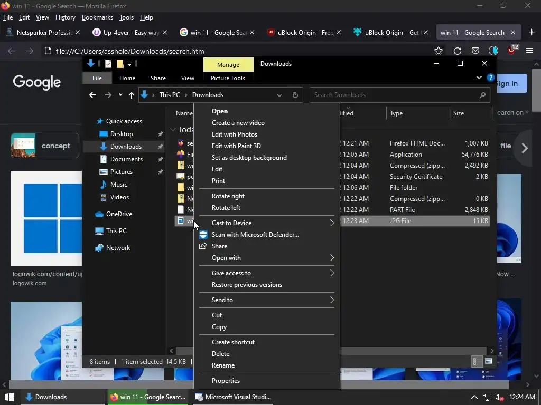Click the Google logo
Screen dimensions: 541x405
click(x=37, y=82)
